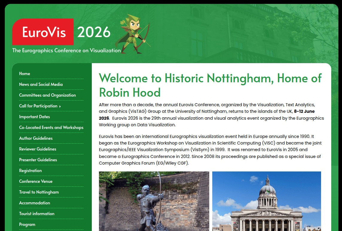Open Author Guidelines link
This screenshot has height=231, width=342.
[x=36, y=138]
